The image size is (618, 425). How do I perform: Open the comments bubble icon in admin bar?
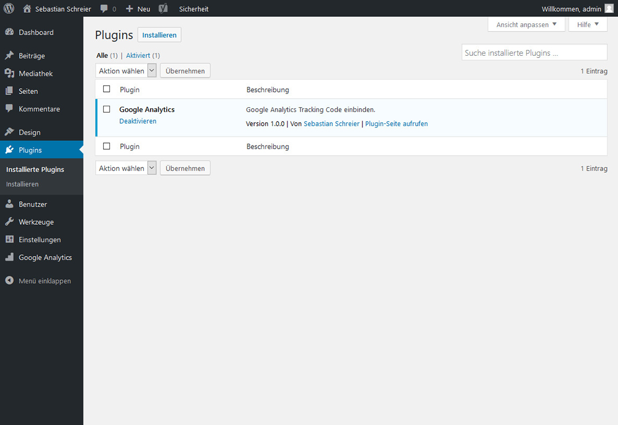[105, 8]
